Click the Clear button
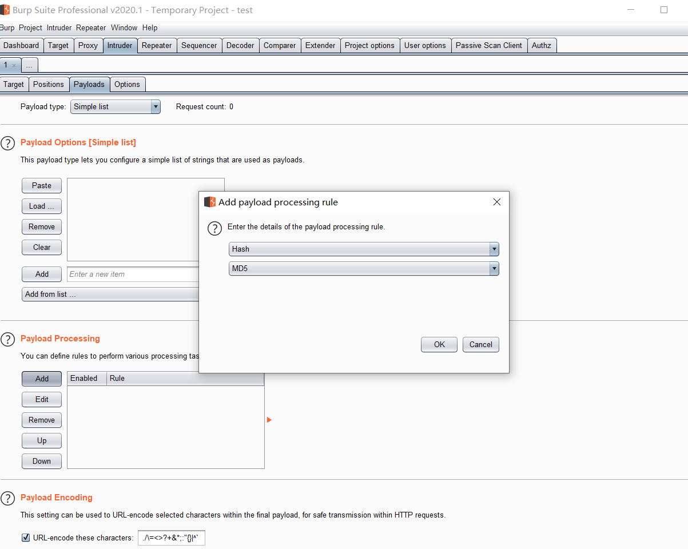The height and width of the screenshot is (549, 688). (42, 248)
